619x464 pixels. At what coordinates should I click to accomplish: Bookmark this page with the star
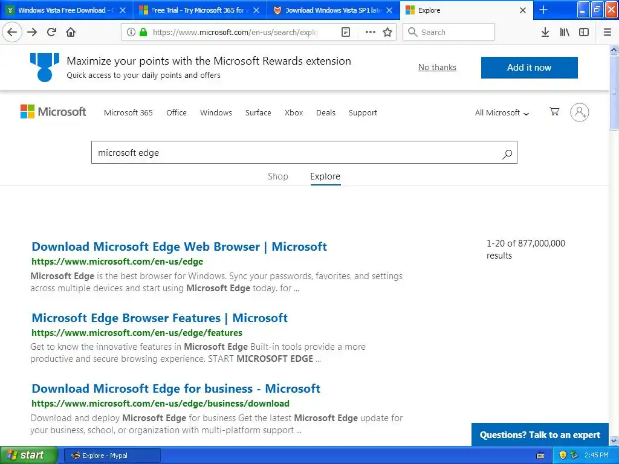pyautogui.click(x=387, y=32)
